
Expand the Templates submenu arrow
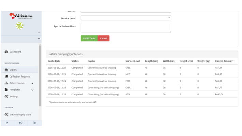tap(32, 90)
